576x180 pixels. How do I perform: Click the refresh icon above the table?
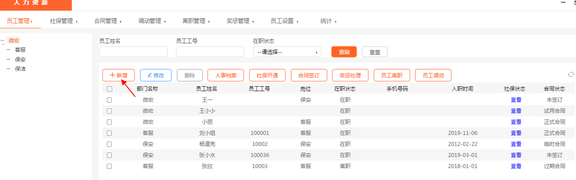pyautogui.click(x=571, y=75)
